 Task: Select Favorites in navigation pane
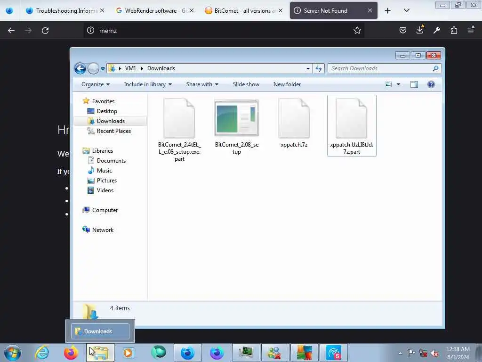pyautogui.click(x=99, y=101)
